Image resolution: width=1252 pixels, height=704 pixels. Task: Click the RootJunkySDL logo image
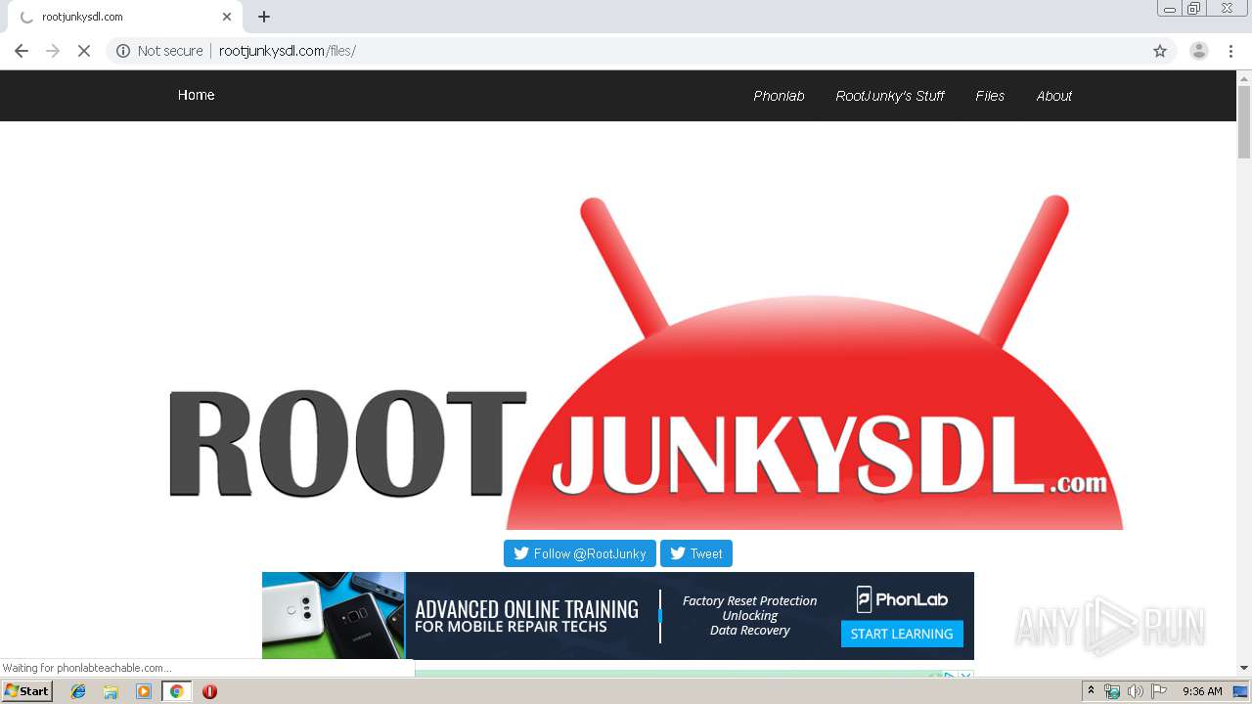(647, 362)
